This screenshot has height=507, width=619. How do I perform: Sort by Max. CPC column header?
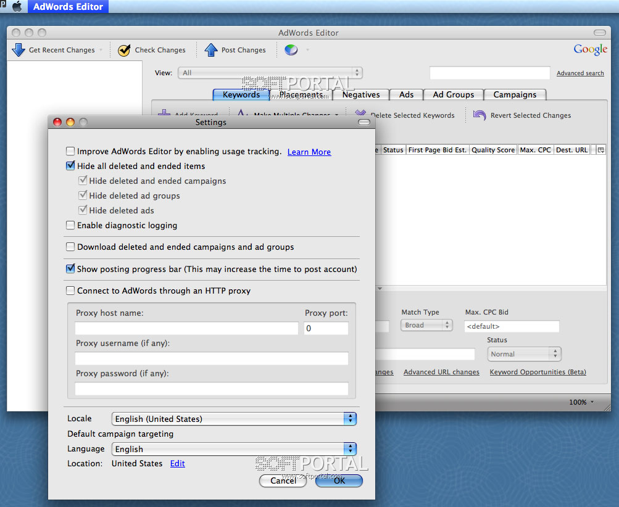(x=535, y=150)
